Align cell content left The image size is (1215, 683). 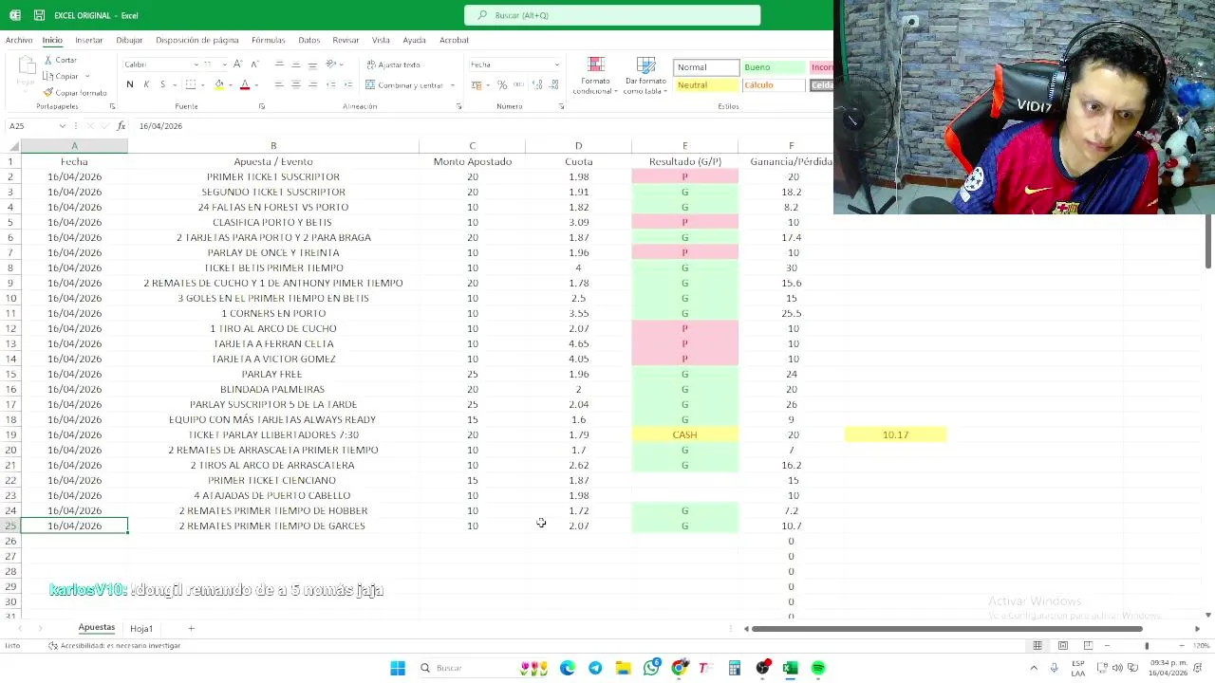coord(279,84)
